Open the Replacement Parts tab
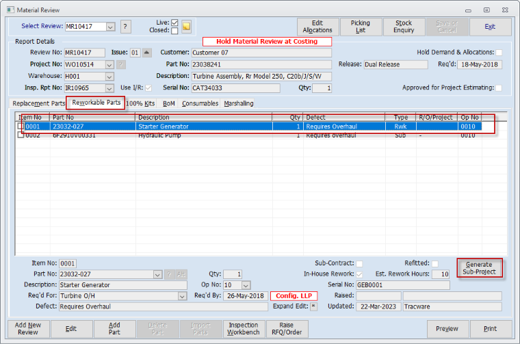 pos(38,103)
